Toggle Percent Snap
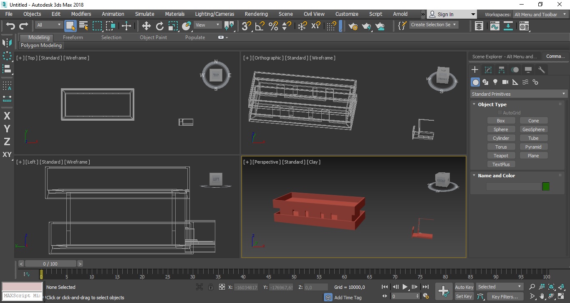570x303 pixels. click(273, 26)
